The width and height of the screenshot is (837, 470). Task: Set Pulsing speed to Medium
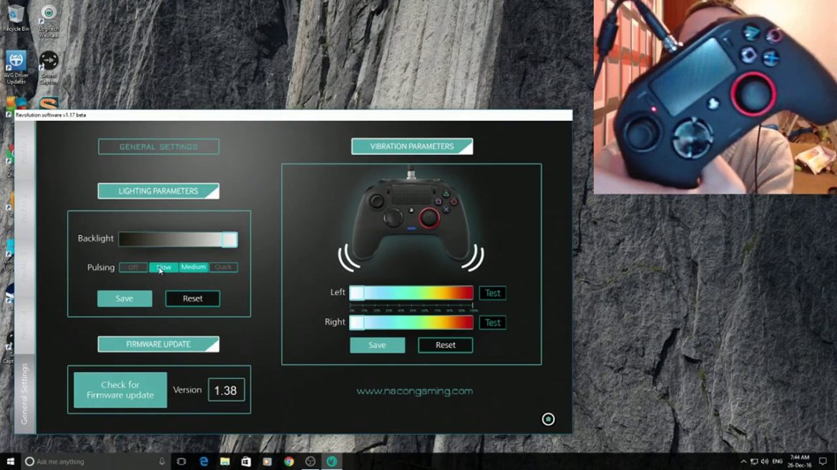pyautogui.click(x=193, y=267)
